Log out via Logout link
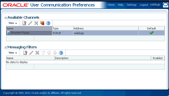 (x=144, y=5)
